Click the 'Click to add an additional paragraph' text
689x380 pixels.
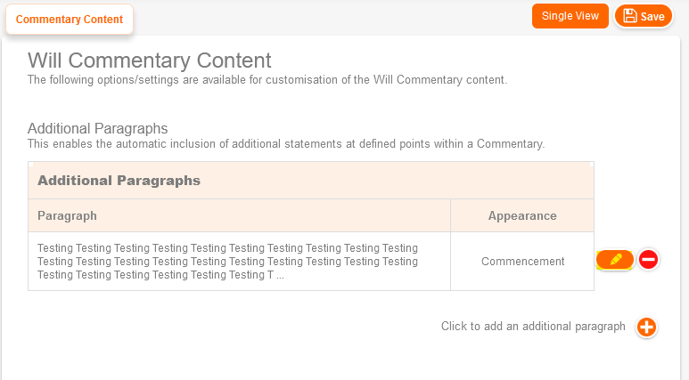pyautogui.click(x=533, y=327)
